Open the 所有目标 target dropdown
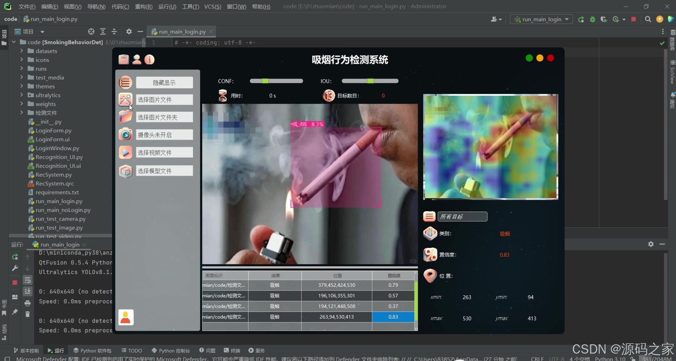The width and height of the screenshot is (676, 361). 462,216
